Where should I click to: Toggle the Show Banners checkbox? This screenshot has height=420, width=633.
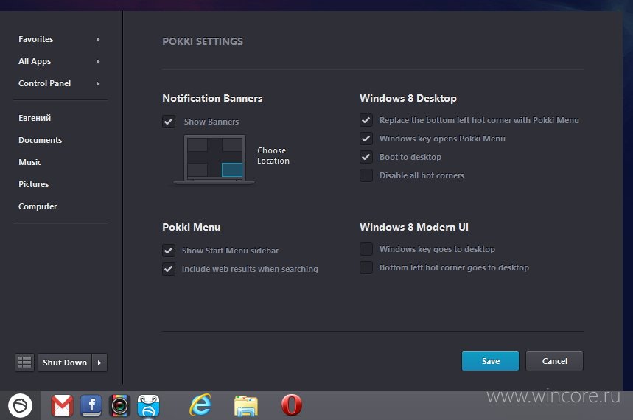pos(169,122)
